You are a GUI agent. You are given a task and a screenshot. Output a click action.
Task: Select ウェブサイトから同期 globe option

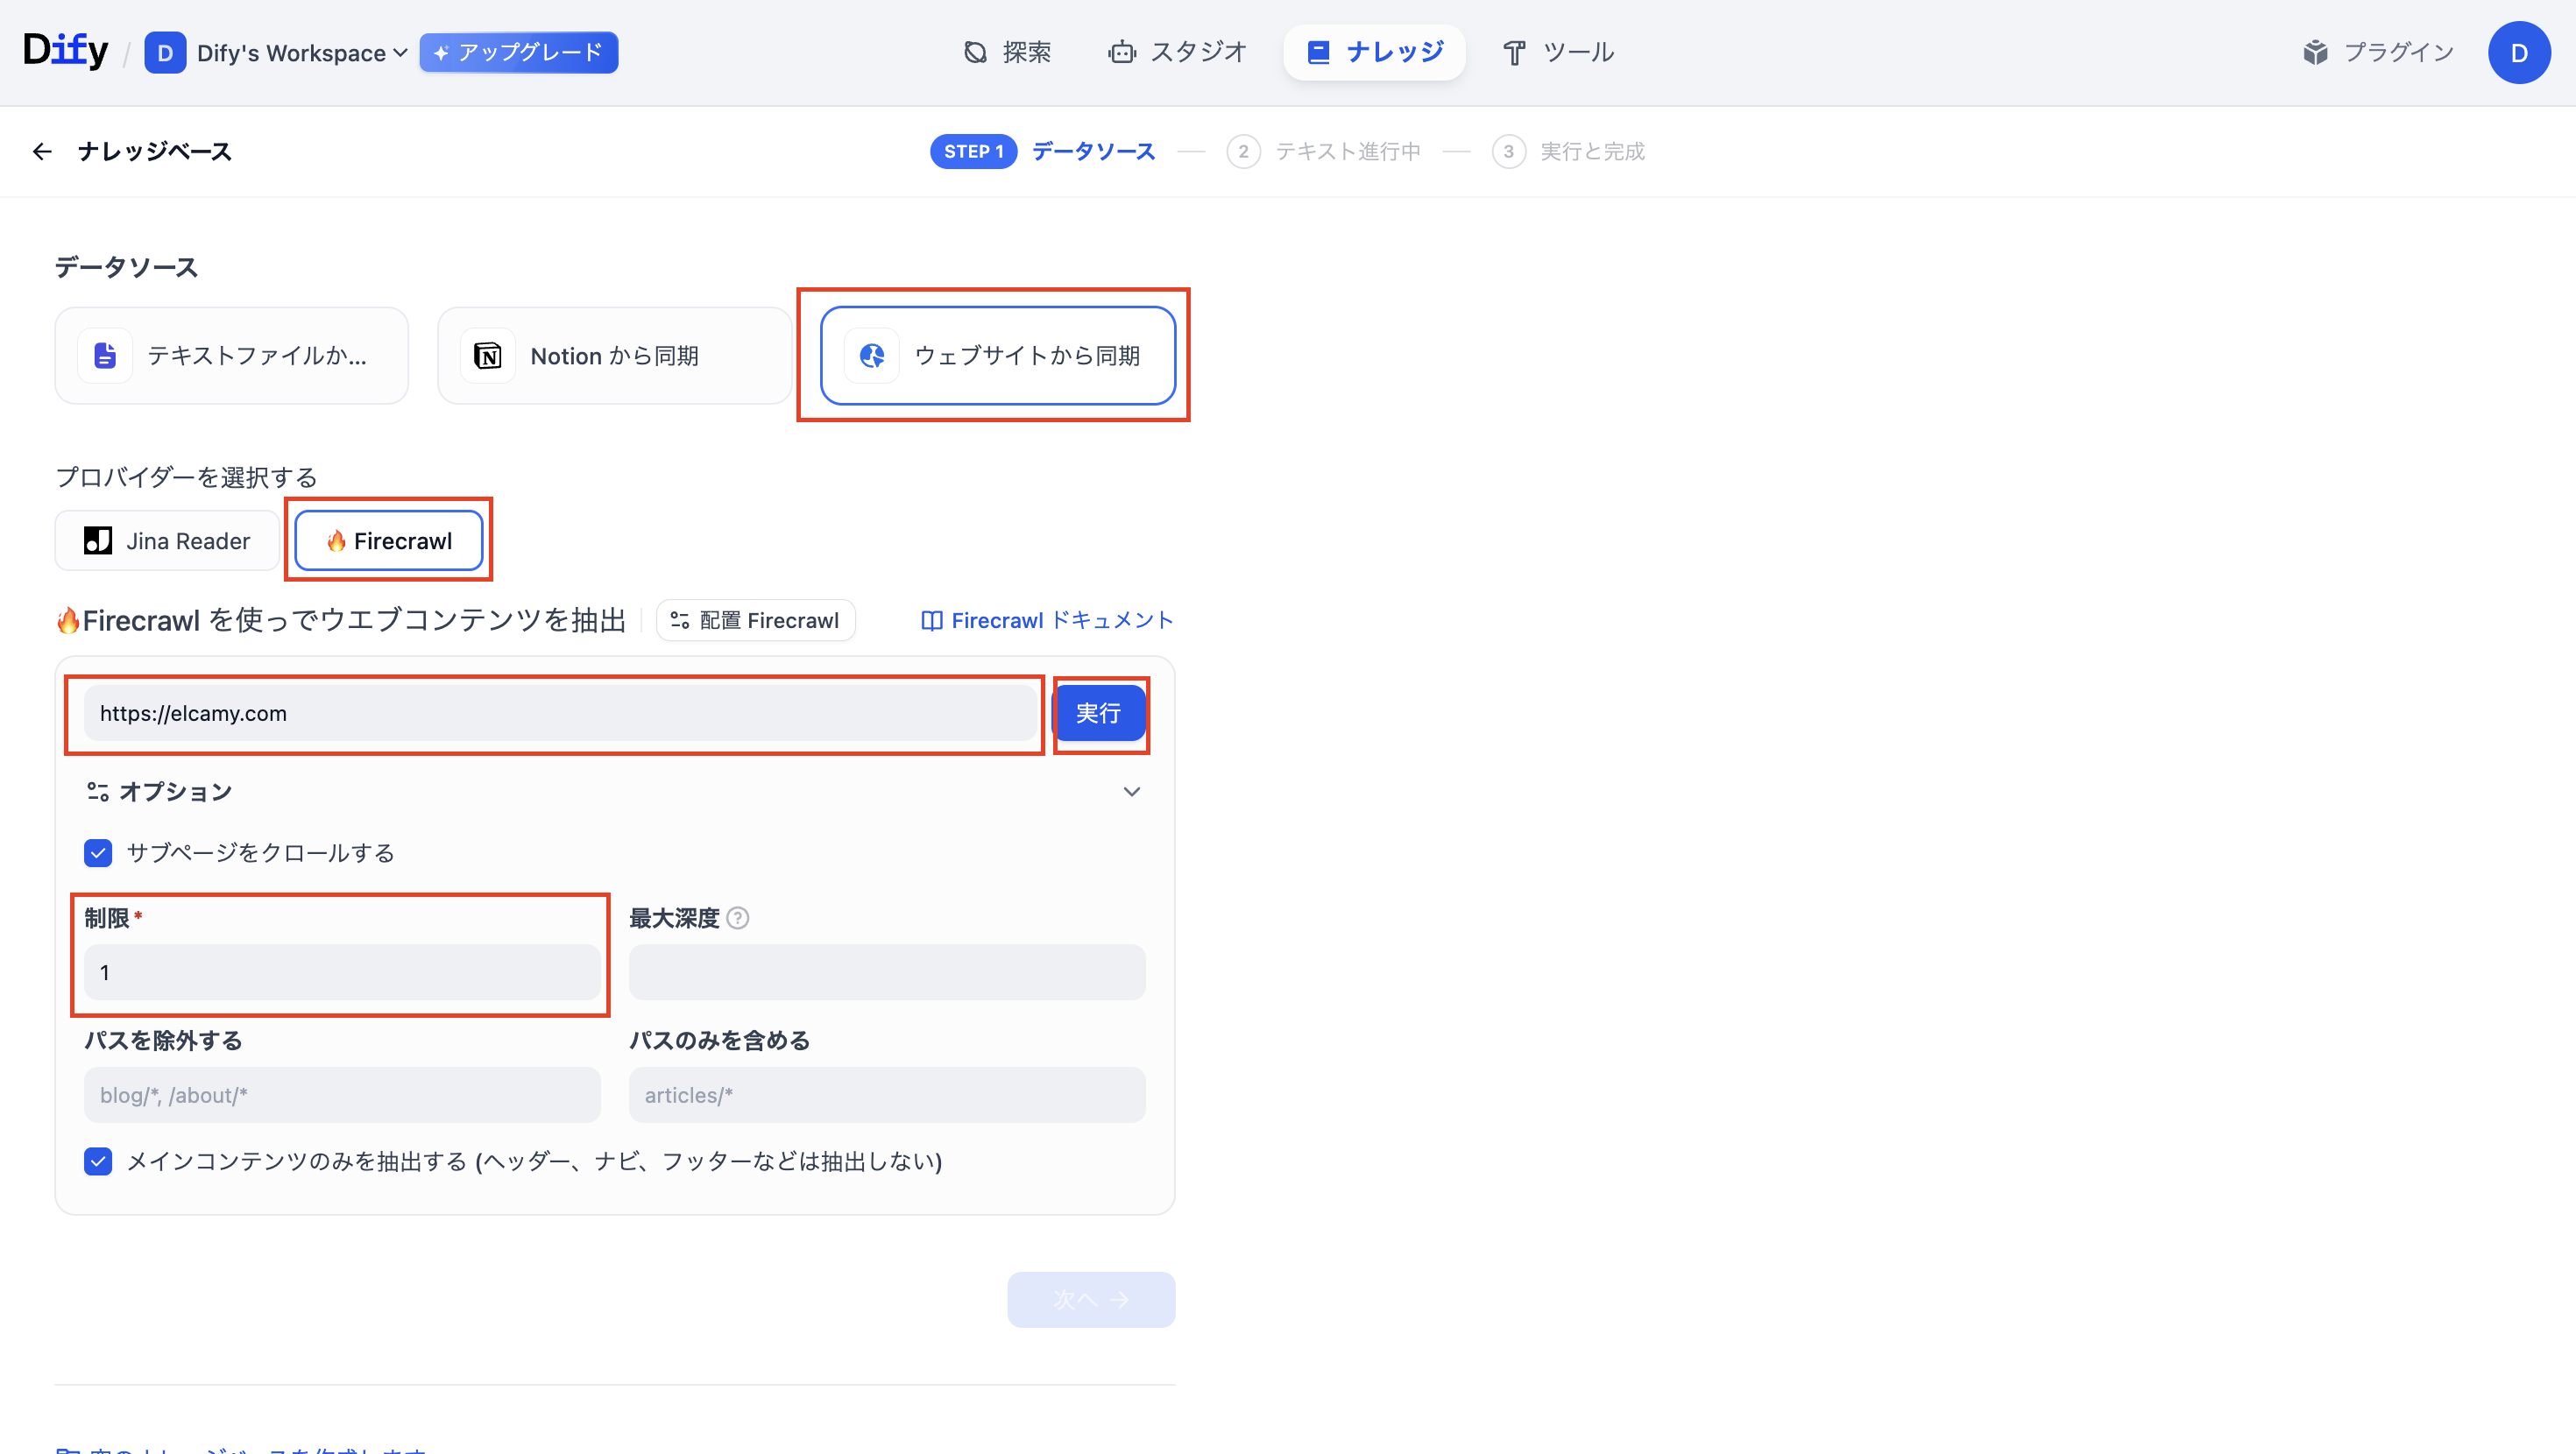[x=997, y=355]
